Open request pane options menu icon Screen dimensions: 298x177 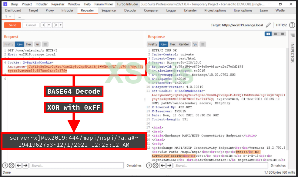[45, 44]
